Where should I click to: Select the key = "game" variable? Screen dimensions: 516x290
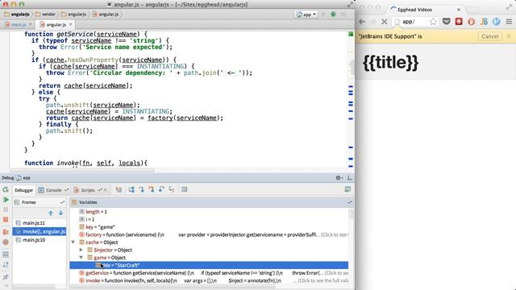(209, 227)
